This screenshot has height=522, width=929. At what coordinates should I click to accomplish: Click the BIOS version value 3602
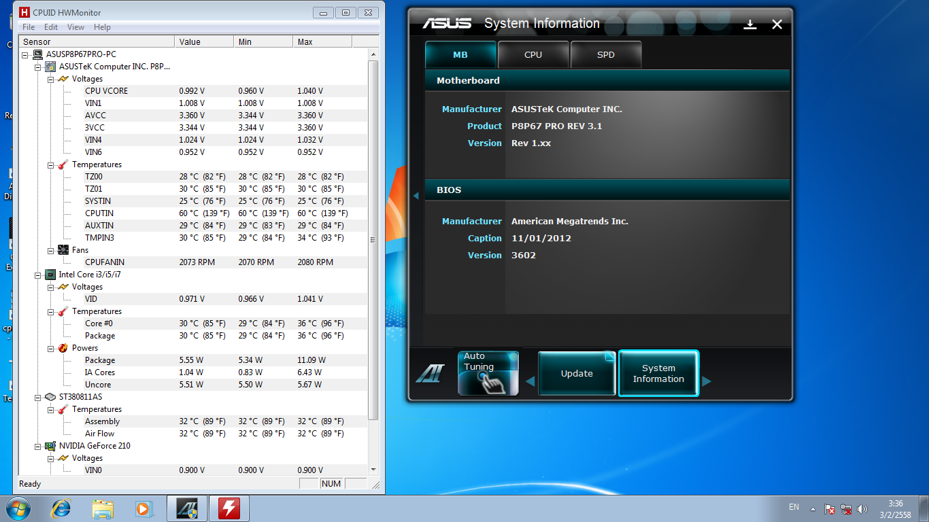pos(524,256)
